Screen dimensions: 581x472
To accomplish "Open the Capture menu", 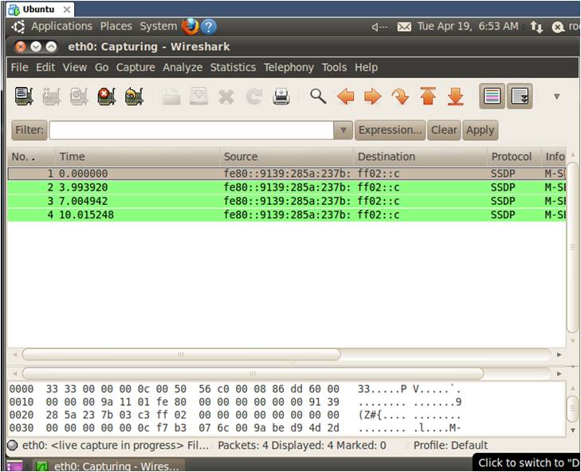I will [x=135, y=68].
